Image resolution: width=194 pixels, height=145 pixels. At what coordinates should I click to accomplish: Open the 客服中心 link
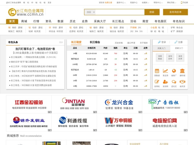tap(134, 3)
